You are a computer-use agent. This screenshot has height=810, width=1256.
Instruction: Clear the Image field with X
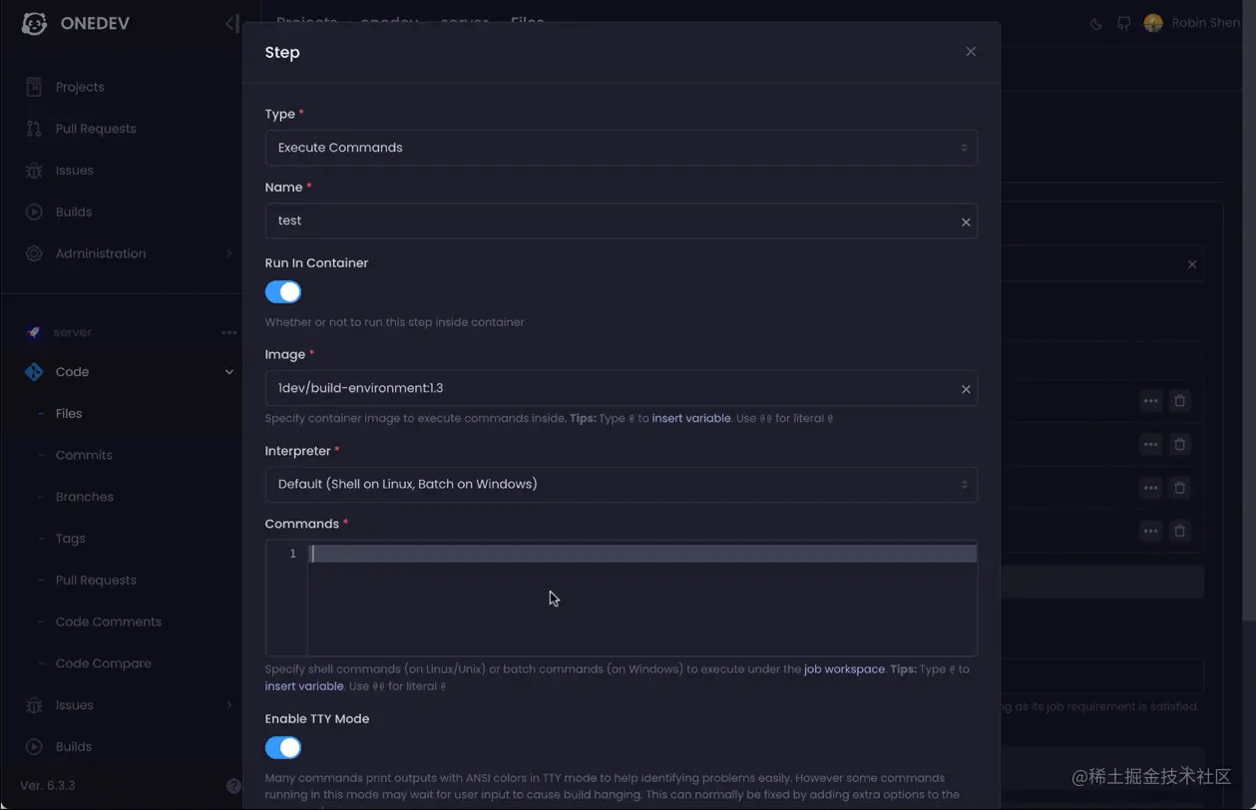pos(966,389)
